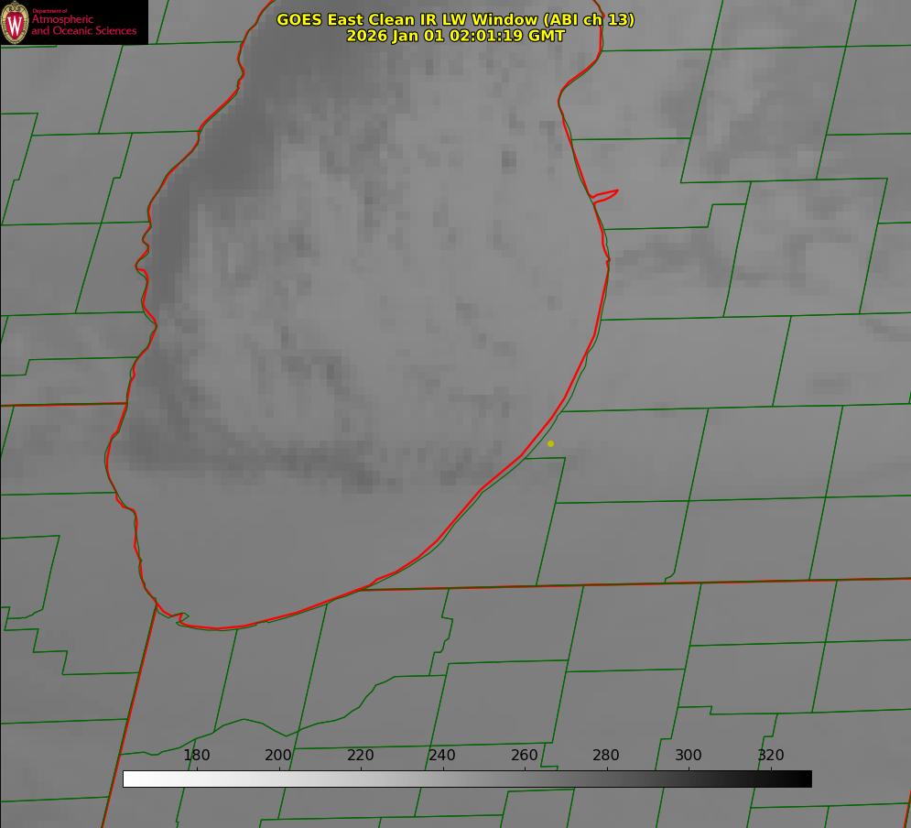Select the 280 scale tick label
Image resolution: width=911 pixels, height=828 pixels.
[606, 756]
